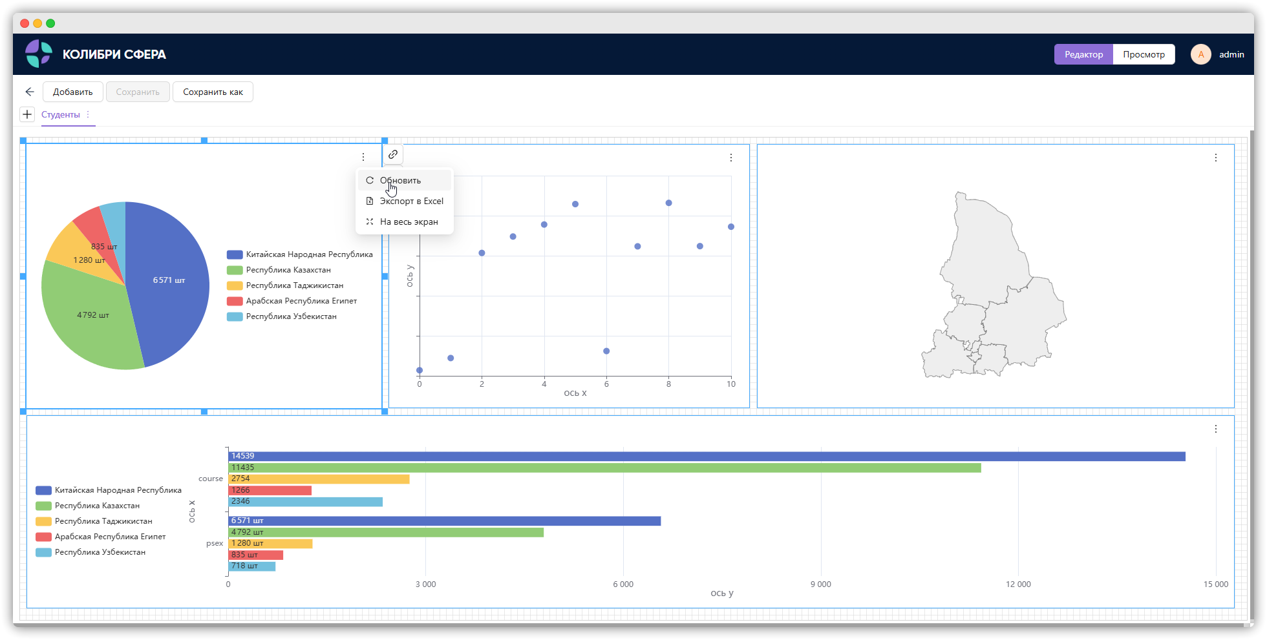Image resolution: width=1267 pixels, height=640 pixels.
Task: Click the 2346 light-blue course bar
Action: tap(305, 501)
